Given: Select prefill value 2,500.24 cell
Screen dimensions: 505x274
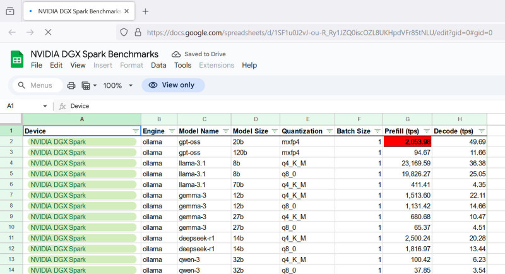Looking at the screenshot, I should point(407,238).
